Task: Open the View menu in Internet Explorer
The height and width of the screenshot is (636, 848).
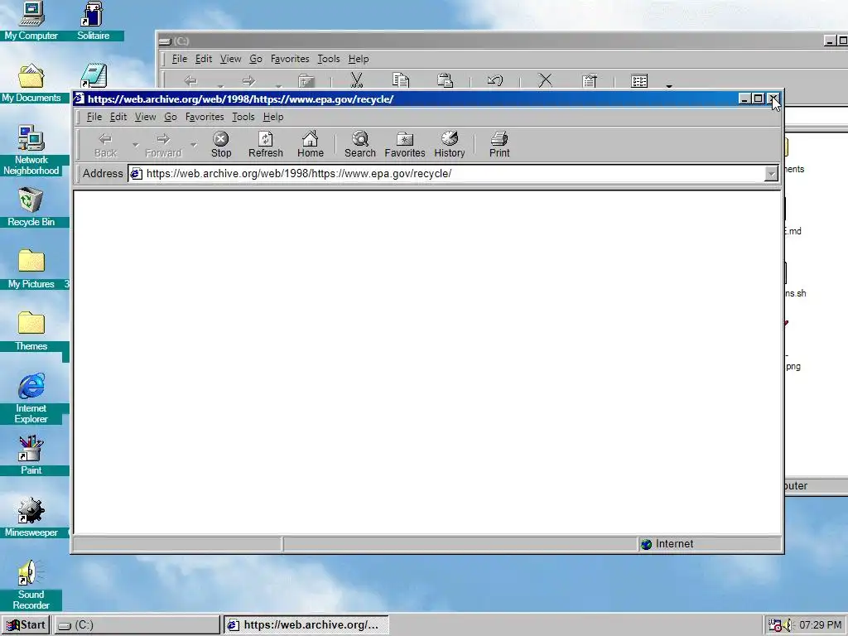Action: click(x=145, y=117)
